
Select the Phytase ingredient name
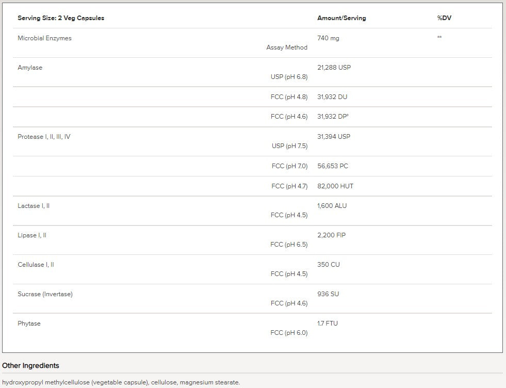pos(29,324)
